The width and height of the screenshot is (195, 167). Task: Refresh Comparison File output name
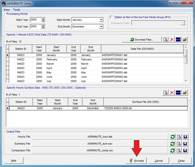[172, 151]
